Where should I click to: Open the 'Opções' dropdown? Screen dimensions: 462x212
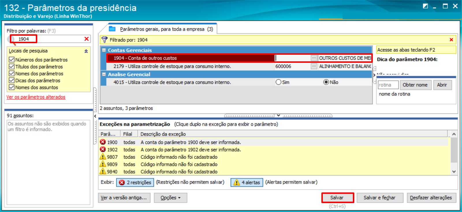[x=170, y=198]
